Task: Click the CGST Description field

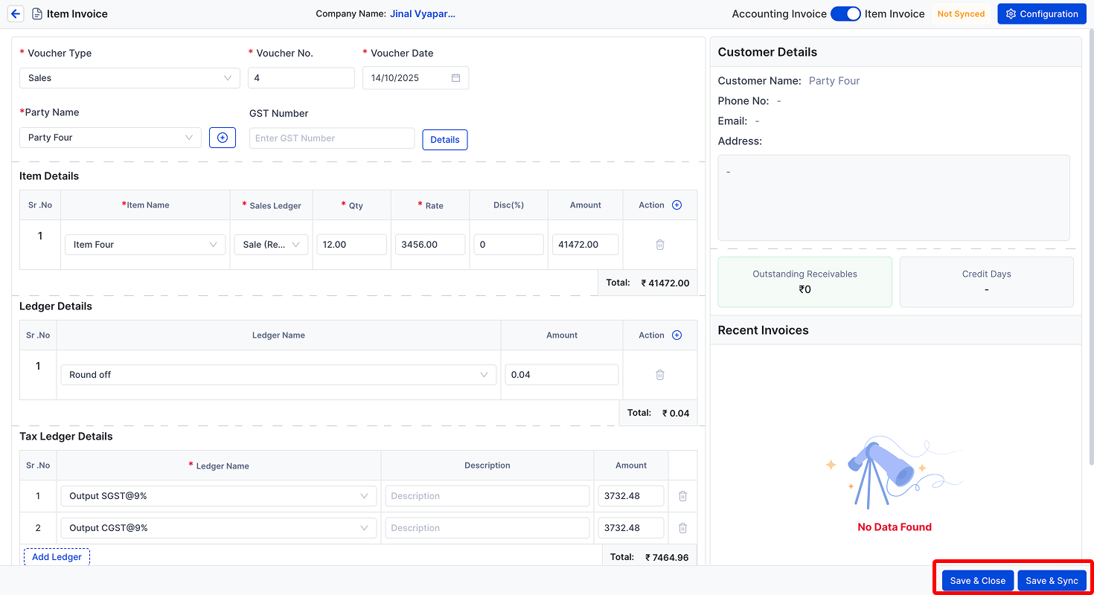Action: pyautogui.click(x=487, y=528)
